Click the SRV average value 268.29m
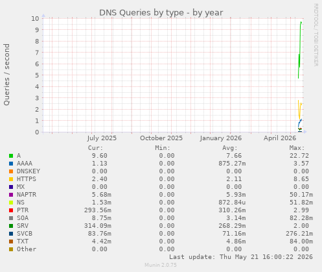 coord(232,226)
